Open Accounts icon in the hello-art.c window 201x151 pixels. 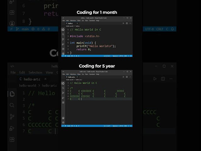63,118
